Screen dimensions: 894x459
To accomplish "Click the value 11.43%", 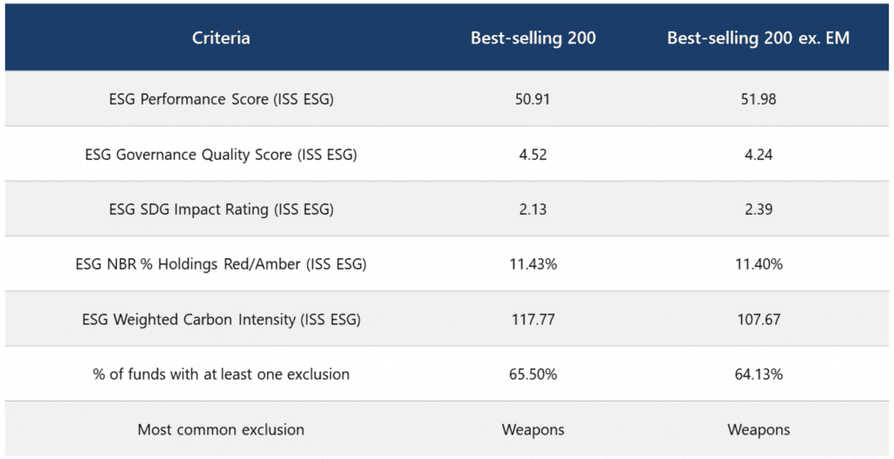I will (x=533, y=264).
